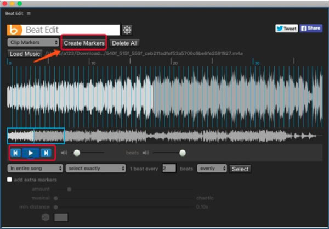Image resolution: width=329 pixels, height=229 pixels.
Task: Click the song overview zoom window
Action: [x=36, y=136]
